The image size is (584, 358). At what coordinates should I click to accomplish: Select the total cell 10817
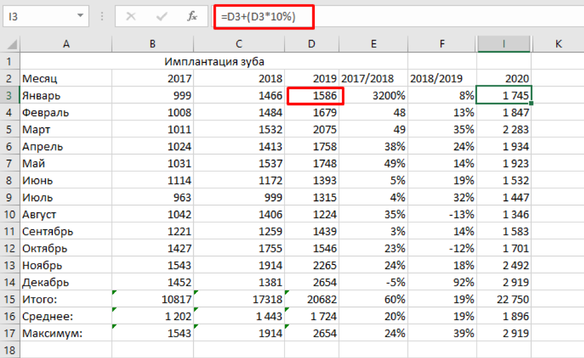point(153,299)
